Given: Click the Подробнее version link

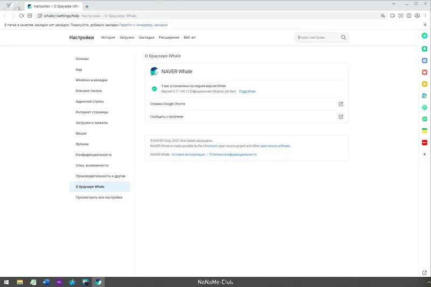Looking at the screenshot, I should pos(247,92).
